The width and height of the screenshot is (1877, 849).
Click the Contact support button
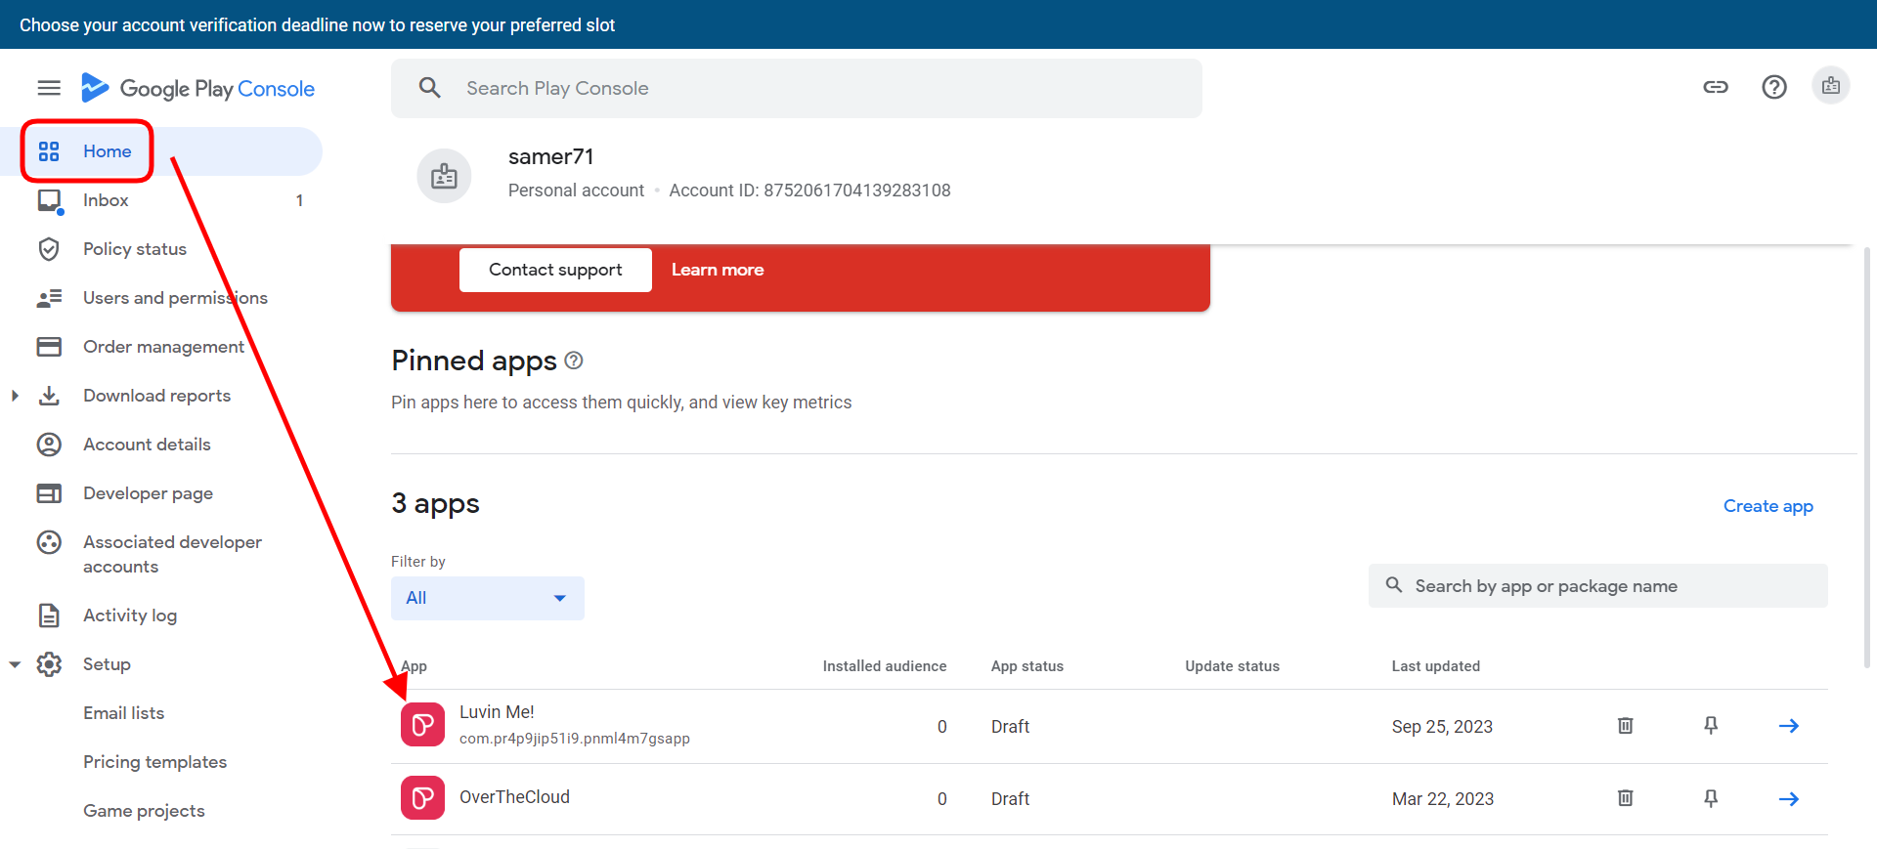point(555,270)
